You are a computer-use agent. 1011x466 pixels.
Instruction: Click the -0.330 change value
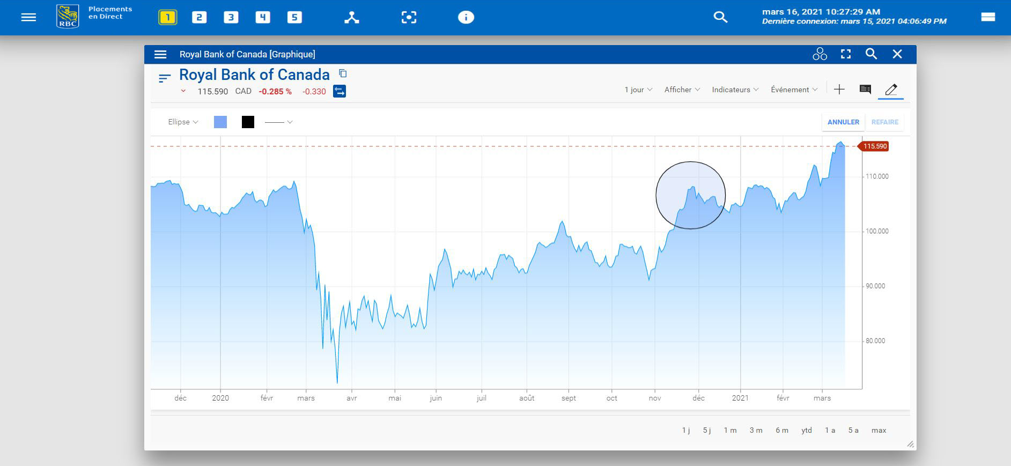(314, 92)
